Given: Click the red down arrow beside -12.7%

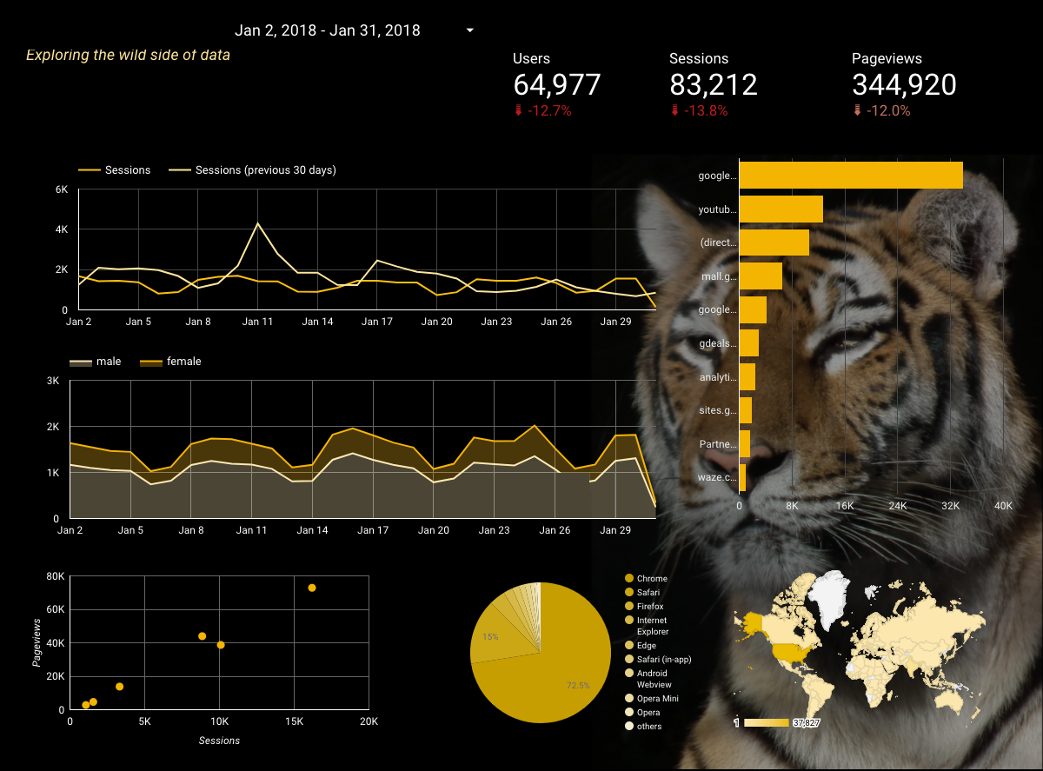Looking at the screenshot, I should click(x=518, y=110).
